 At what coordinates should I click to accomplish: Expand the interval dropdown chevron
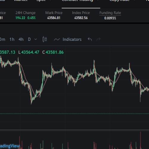35,39
